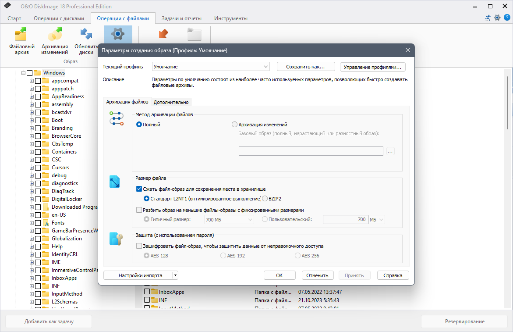Click the gear settings ribbon icon
Viewport: 513px width, 332px height.
pyautogui.click(x=118, y=34)
